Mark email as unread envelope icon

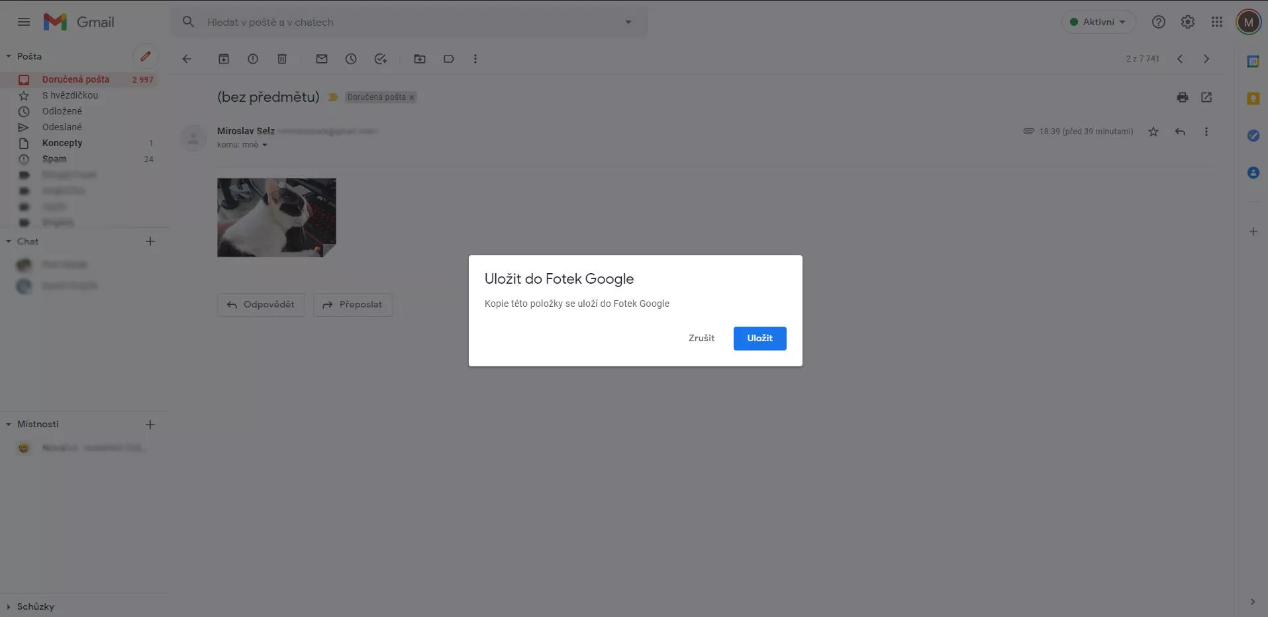[322, 59]
